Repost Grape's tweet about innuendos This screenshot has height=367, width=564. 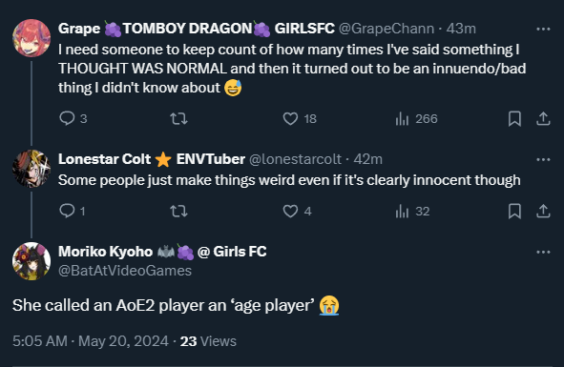pos(178,118)
